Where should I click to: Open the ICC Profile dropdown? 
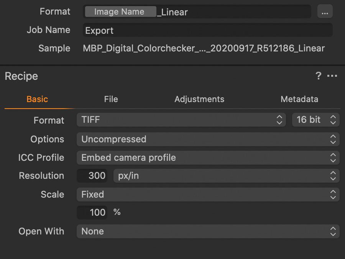(208, 157)
